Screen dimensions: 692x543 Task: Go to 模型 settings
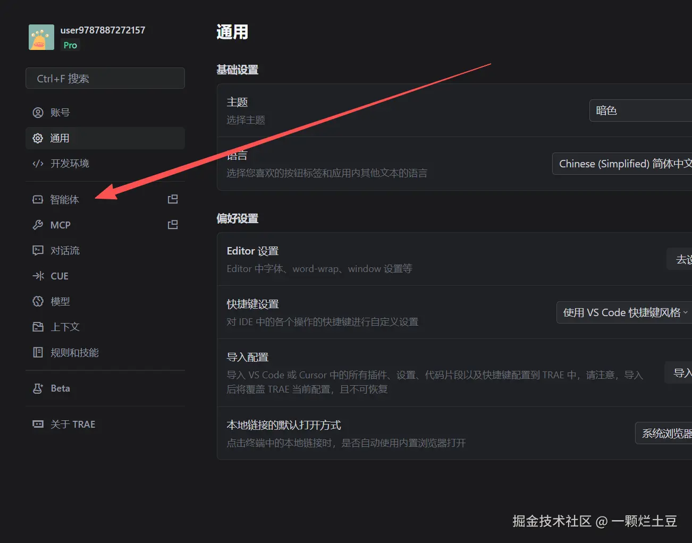(x=105, y=302)
